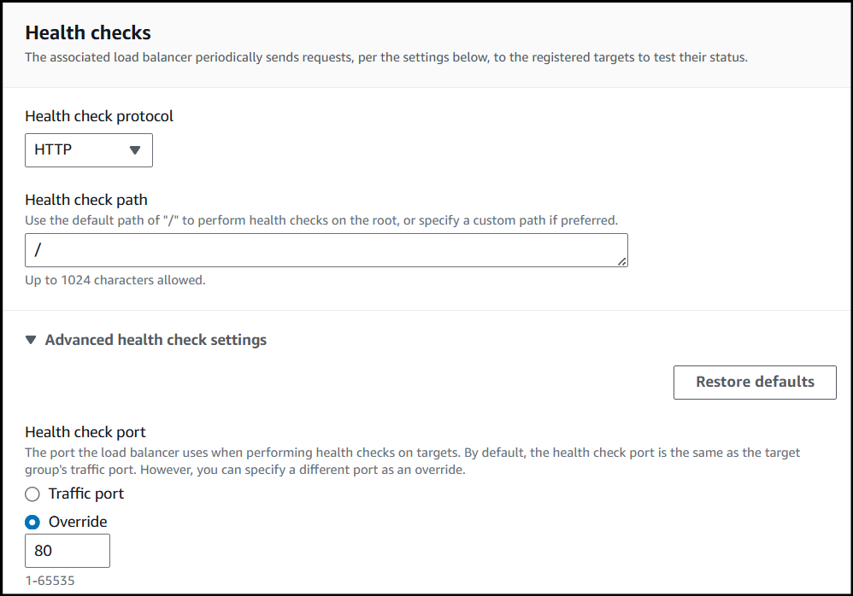Click the Health check path label
The image size is (853, 596).
[x=86, y=200]
